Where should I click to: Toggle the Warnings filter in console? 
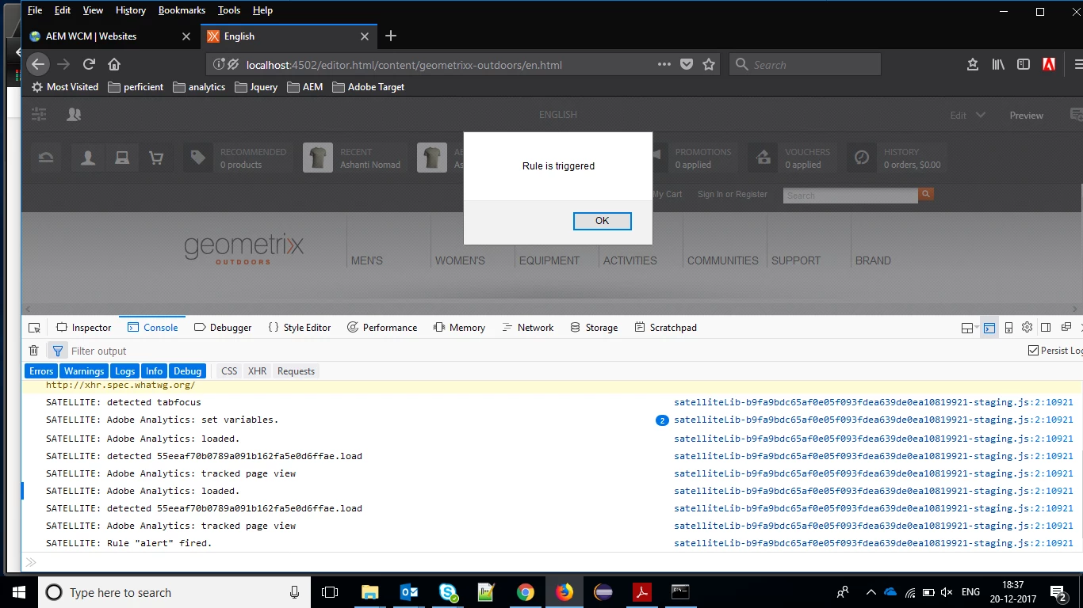click(84, 370)
